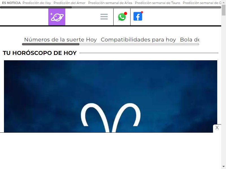Open the purple planet horoscope logo

[57, 17]
